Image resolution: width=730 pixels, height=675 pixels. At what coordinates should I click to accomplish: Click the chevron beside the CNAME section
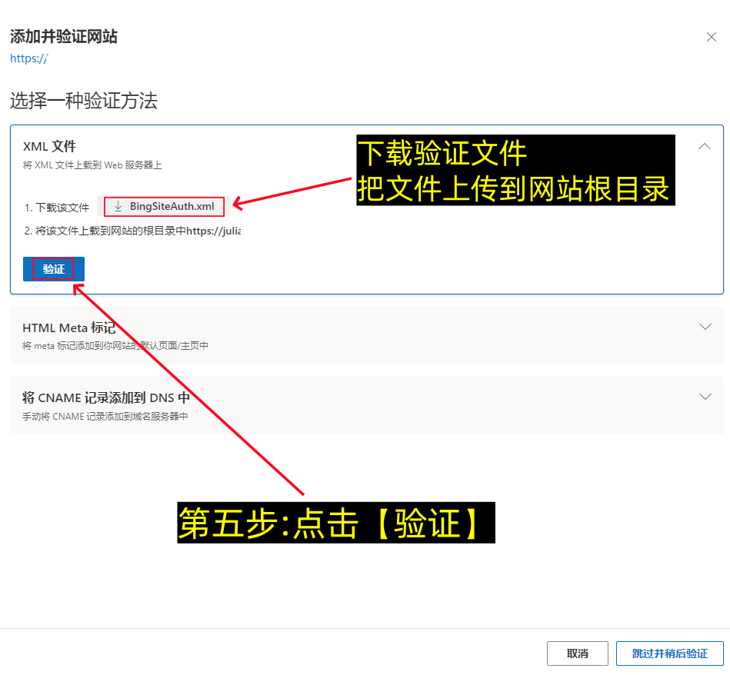click(705, 396)
